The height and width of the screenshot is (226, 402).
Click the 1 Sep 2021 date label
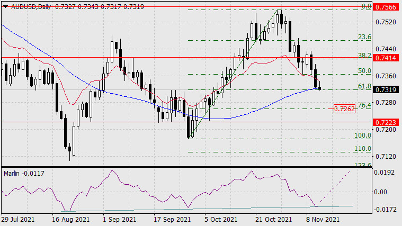120,220
